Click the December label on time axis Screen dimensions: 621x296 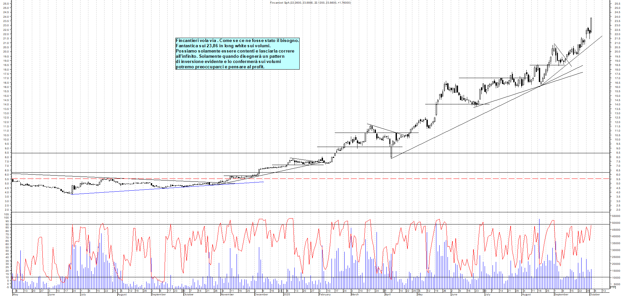click(261, 294)
